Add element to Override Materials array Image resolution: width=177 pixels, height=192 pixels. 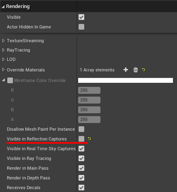[x=126, y=70]
